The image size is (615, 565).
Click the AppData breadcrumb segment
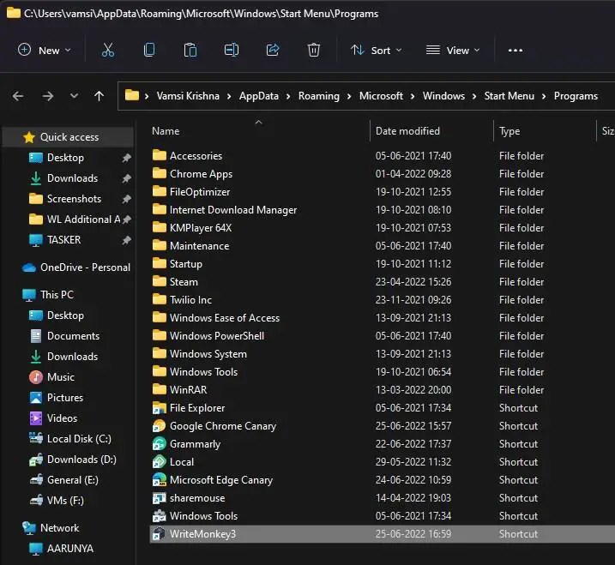(258, 96)
